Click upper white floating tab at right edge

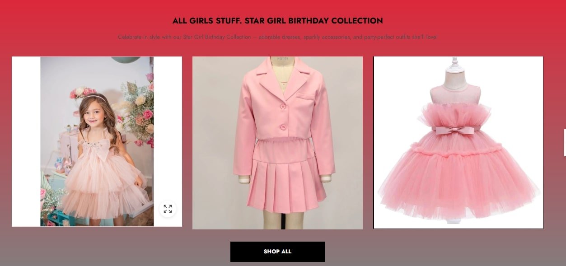click(x=565, y=136)
